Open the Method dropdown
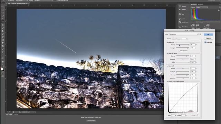The width and height of the screenshot is (221, 124). coord(180,39)
